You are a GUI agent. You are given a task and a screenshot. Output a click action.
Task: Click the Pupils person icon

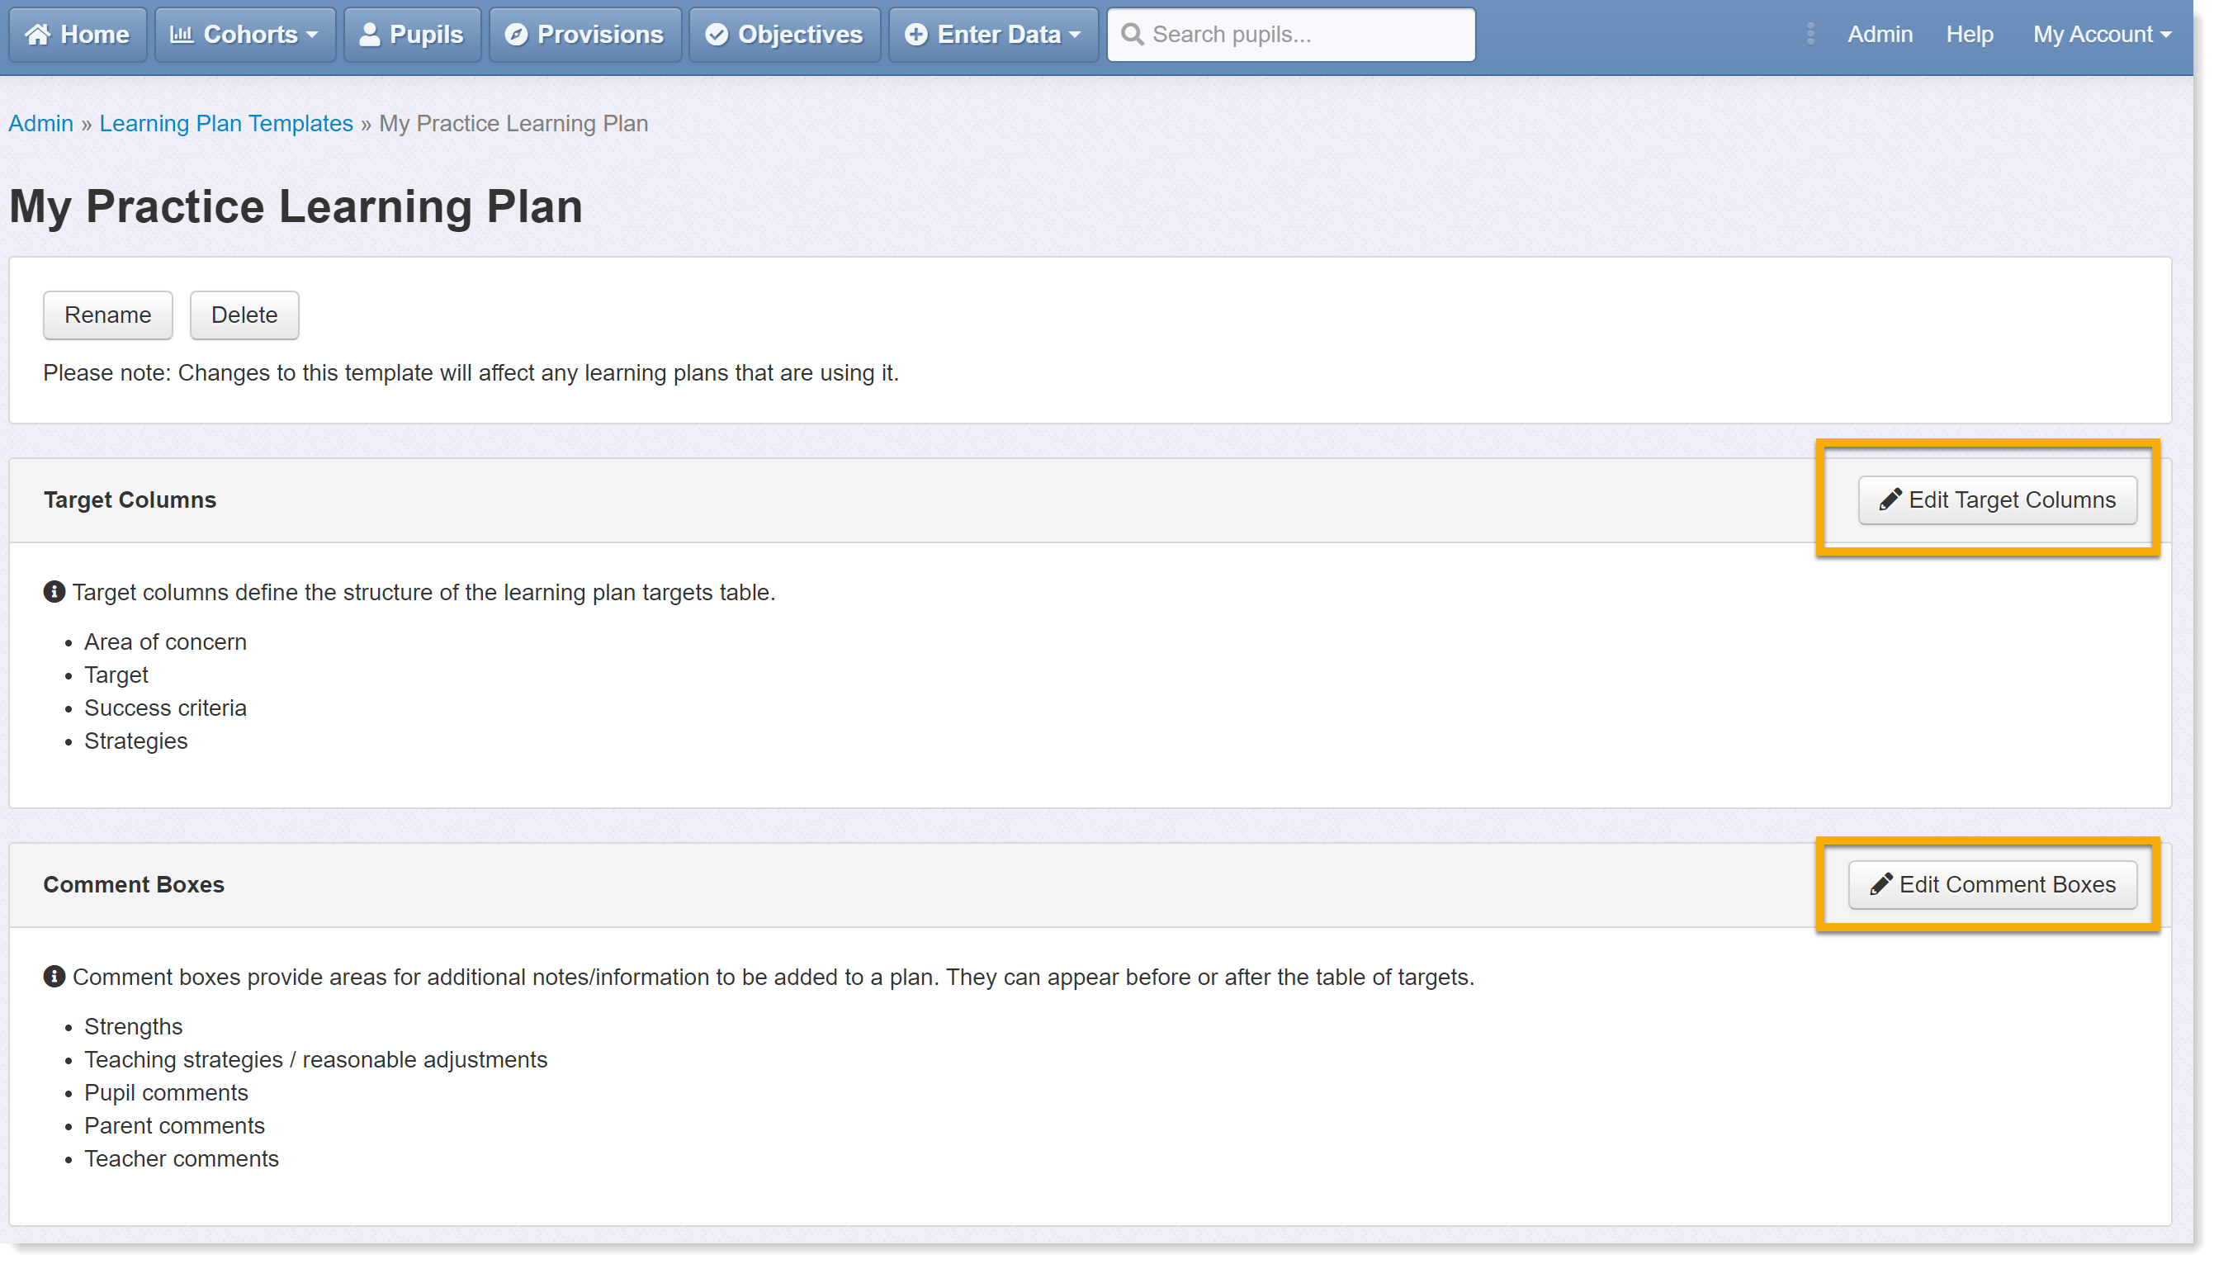coord(370,35)
